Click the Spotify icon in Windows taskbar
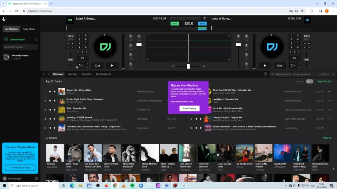 click(132, 185)
